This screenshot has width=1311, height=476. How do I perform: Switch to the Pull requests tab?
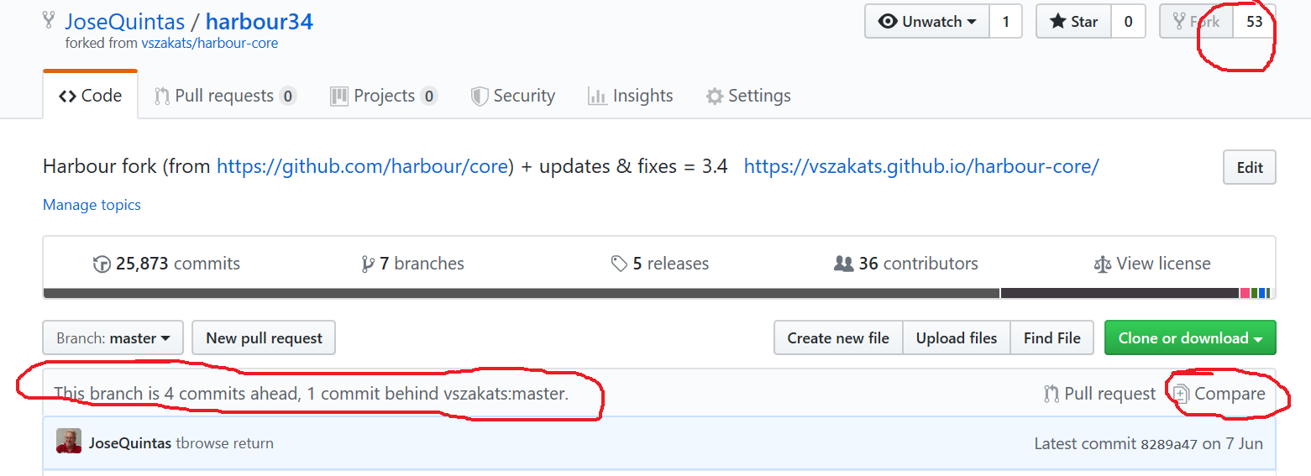point(224,96)
